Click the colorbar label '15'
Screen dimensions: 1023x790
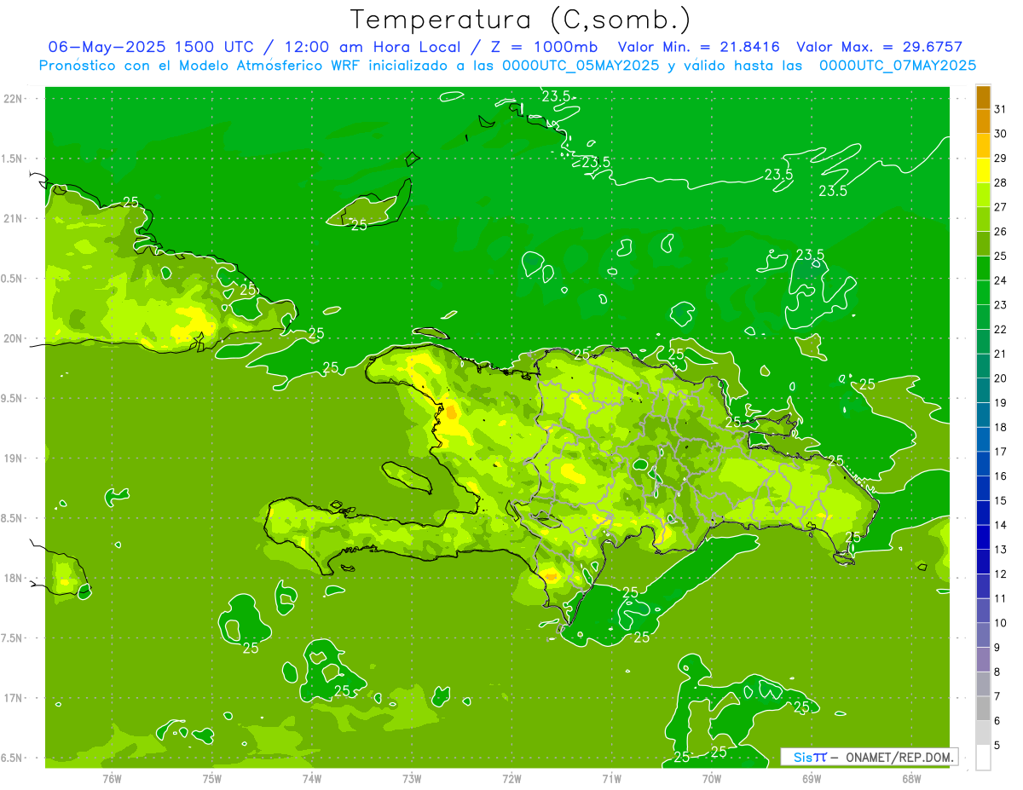click(1001, 501)
